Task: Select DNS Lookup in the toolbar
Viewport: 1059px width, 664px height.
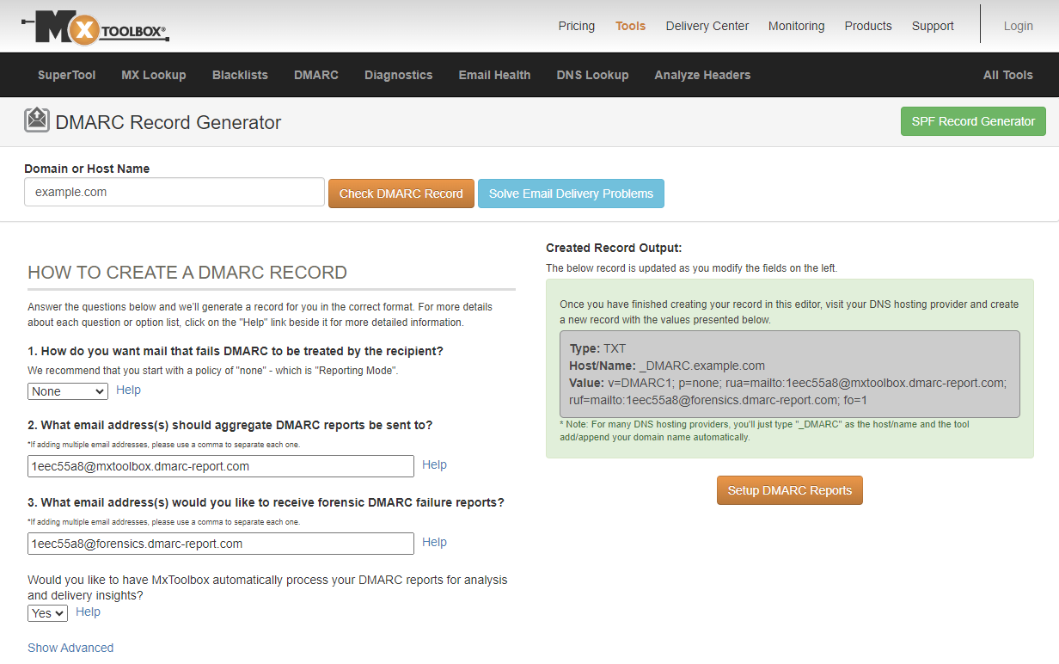Action: pyautogui.click(x=593, y=75)
